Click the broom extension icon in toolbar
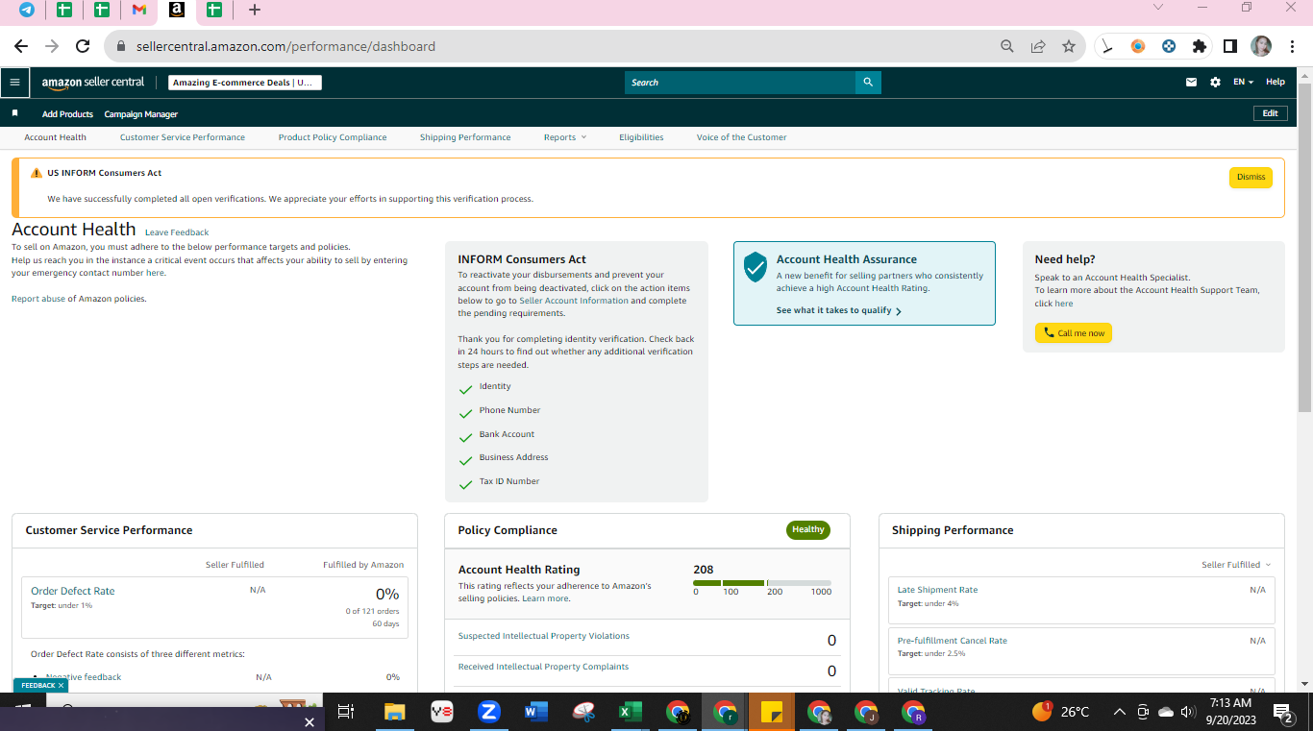 (1108, 46)
